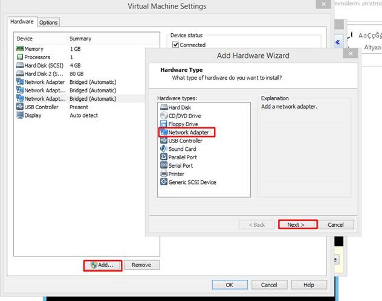The height and width of the screenshot is (301, 382).
Task: Close the Add Hardware Wizard dialog
Action: point(351,53)
